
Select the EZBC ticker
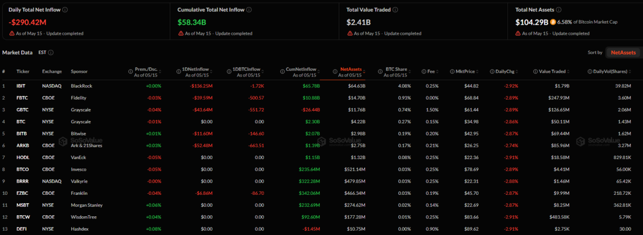(x=23, y=193)
